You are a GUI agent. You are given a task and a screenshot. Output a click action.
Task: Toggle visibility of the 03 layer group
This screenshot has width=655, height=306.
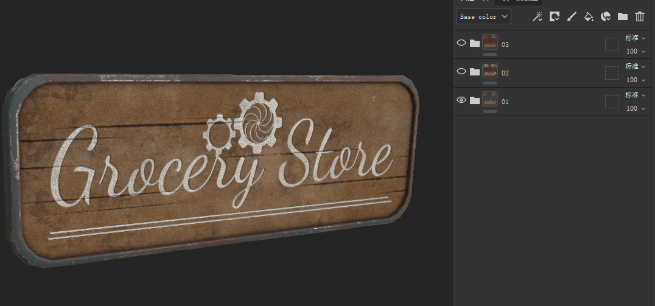(x=461, y=43)
